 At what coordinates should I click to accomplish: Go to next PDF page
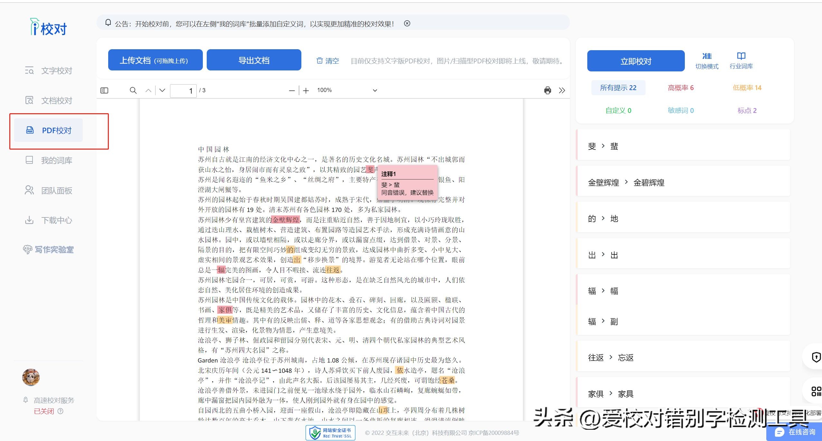coord(162,90)
